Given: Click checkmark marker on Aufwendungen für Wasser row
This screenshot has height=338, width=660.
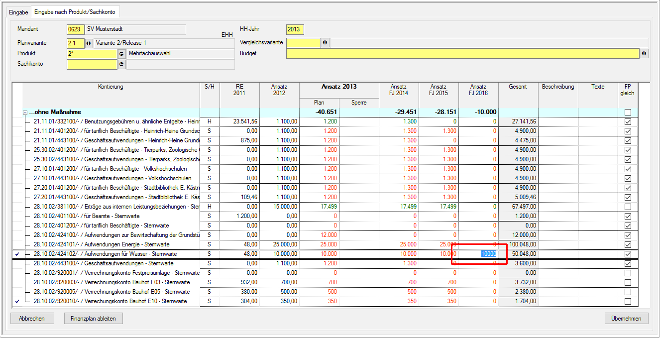Looking at the screenshot, I should 17,254.
